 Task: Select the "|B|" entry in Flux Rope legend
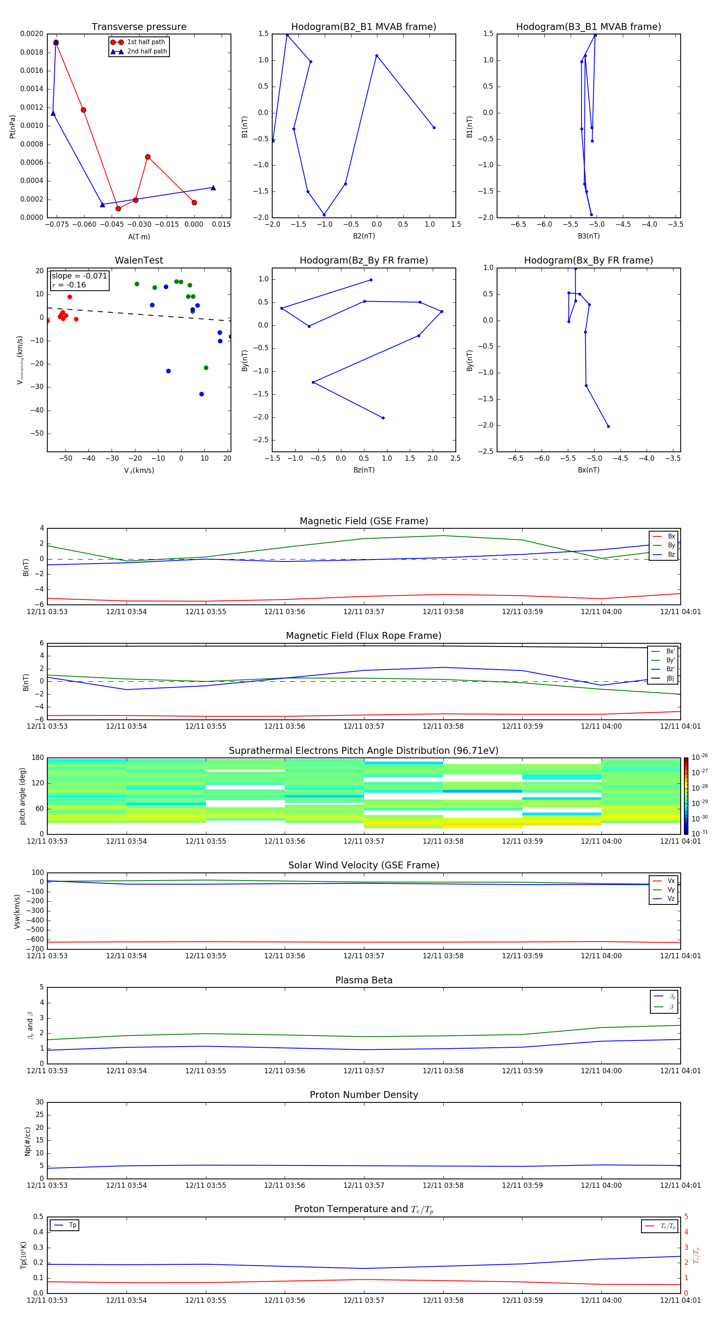pos(663,679)
